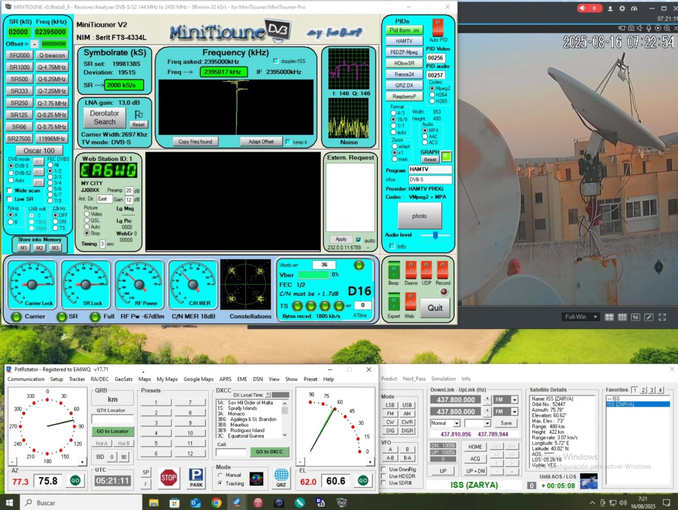Toggle the Auto PID red rocker switch

tap(438, 28)
